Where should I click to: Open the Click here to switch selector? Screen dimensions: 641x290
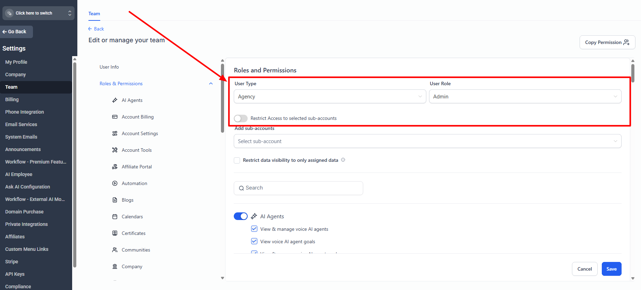coord(39,13)
